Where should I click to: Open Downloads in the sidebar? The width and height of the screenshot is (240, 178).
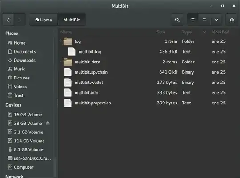pos(22,60)
